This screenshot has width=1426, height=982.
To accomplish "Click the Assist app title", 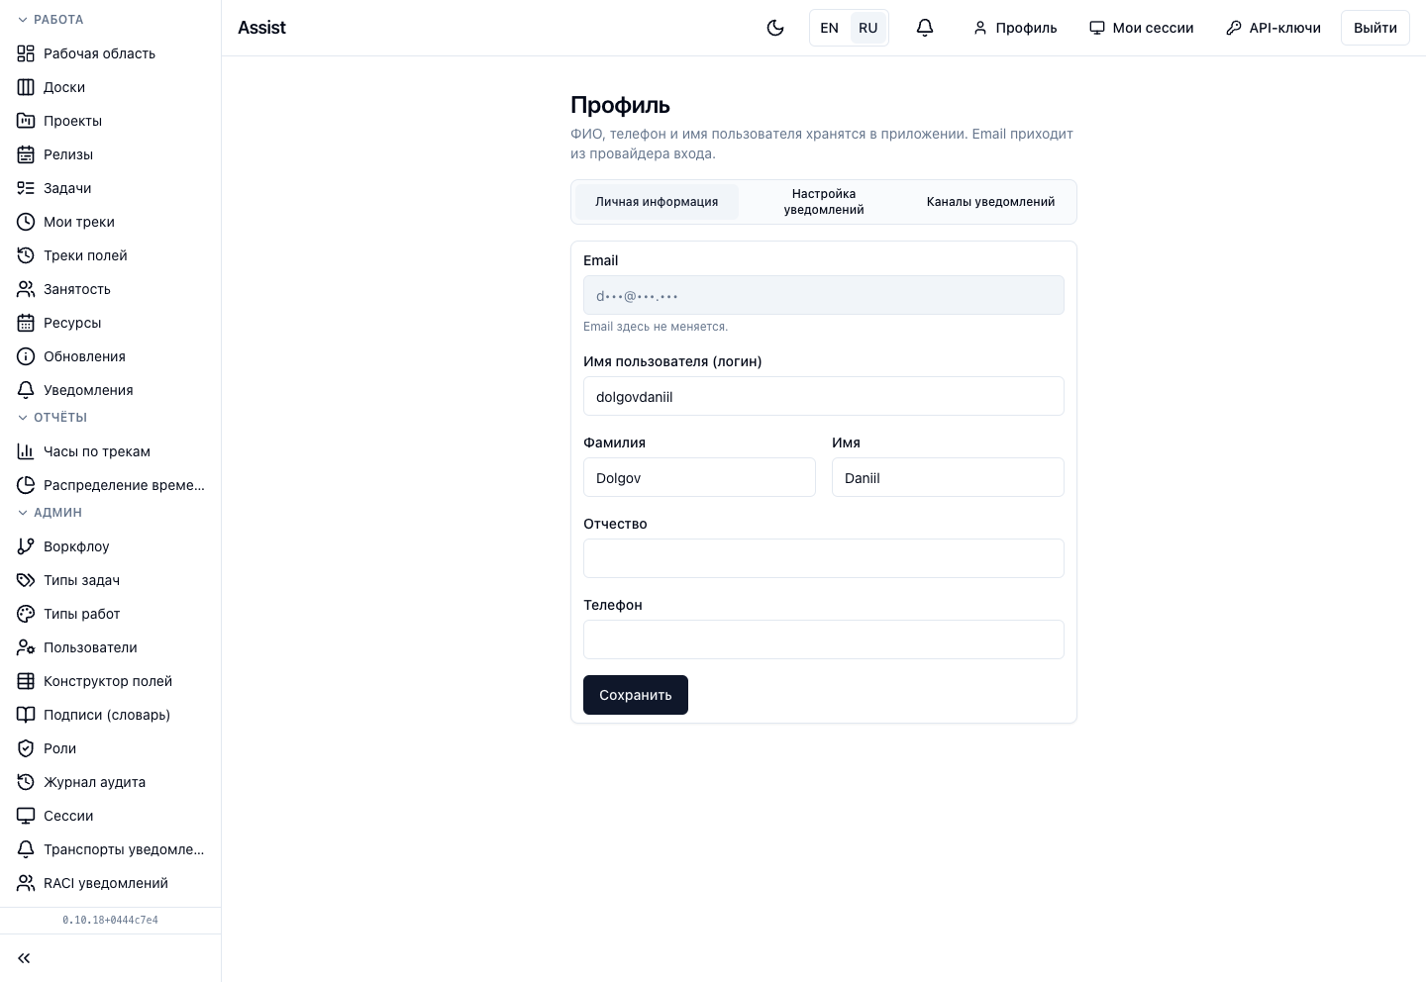I will click(261, 28).
